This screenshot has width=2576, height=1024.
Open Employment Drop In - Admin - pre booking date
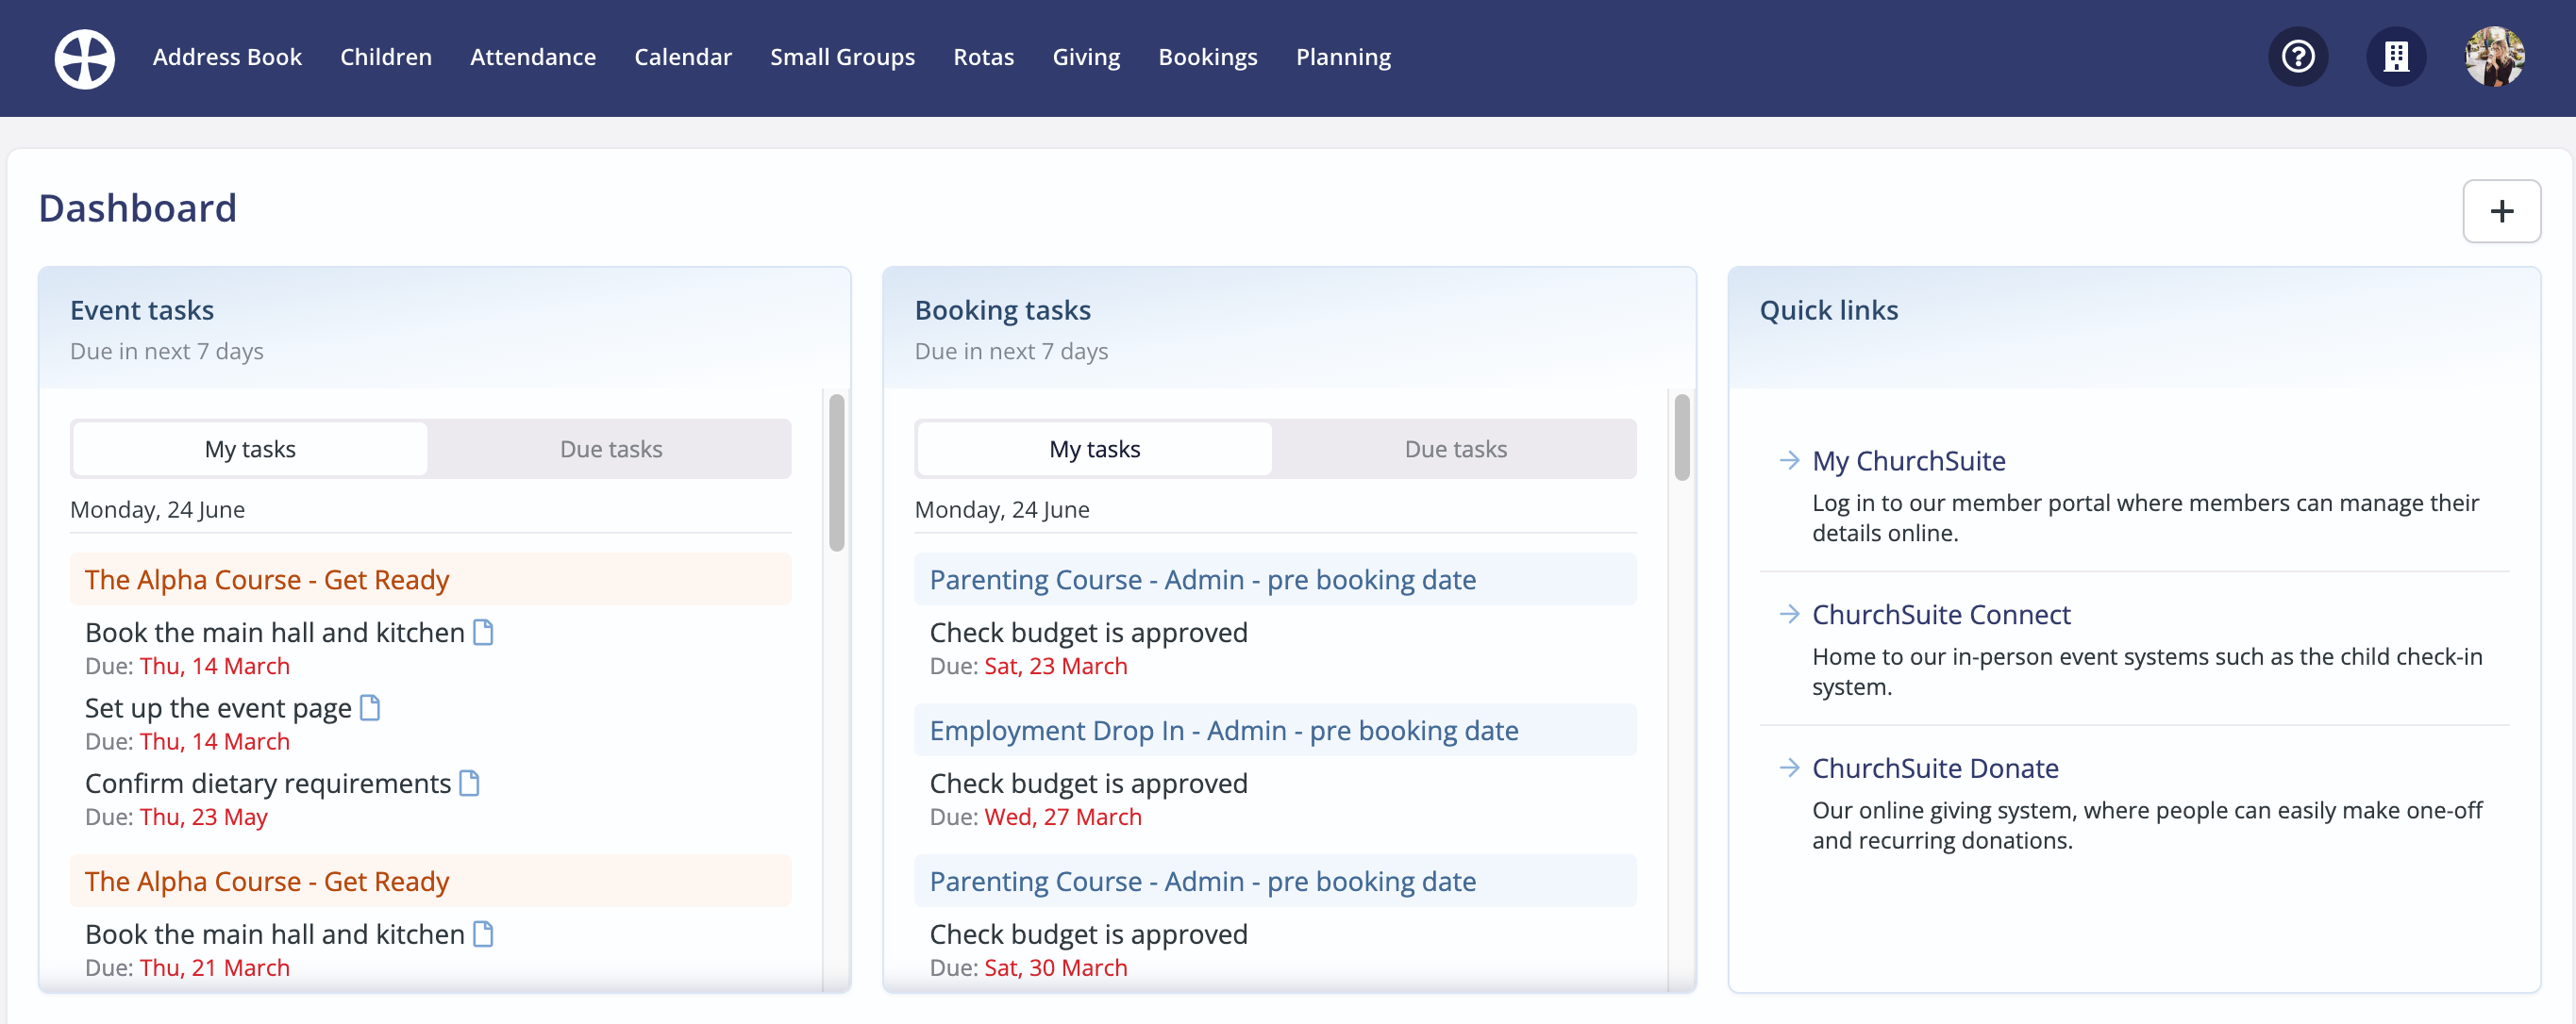(1275, 731)
